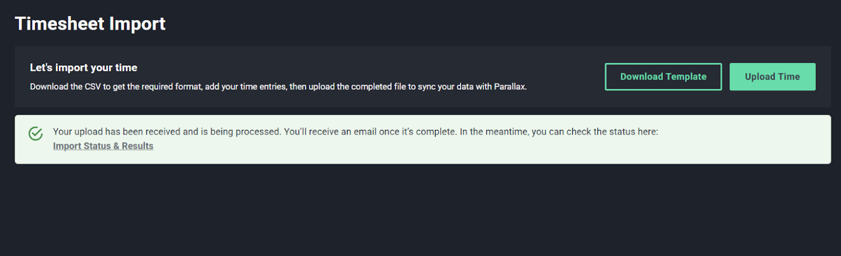The width and height of the screenshot is (841, 256).
Task: Select the "Let's import your time" heading
Action: coord(83,68)
